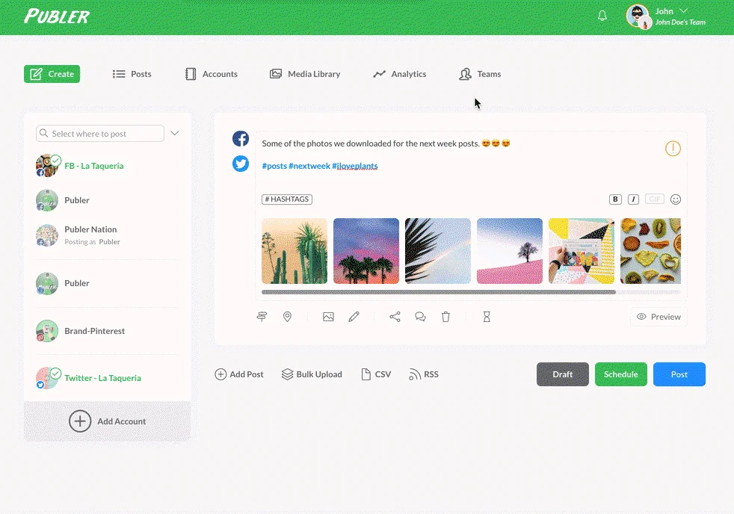This screenshot has height=514, width=734.
Task: Open the comments bubble icon
Action: [x=420, y=317]
